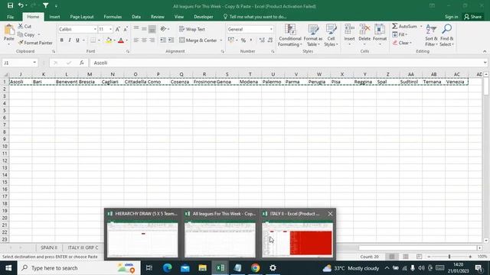
Task: Open the font name dropdown
Action: (x=95, y=29)
